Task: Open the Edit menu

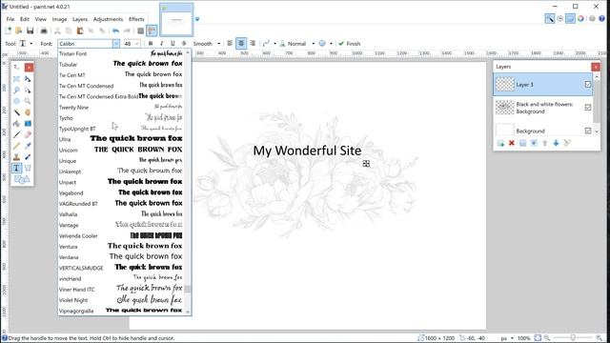Action: [25, 19]
